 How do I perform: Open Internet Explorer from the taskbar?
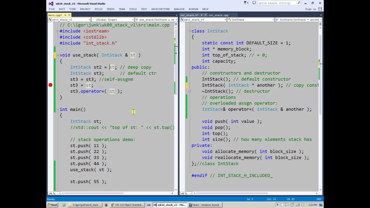pos(64,205)
